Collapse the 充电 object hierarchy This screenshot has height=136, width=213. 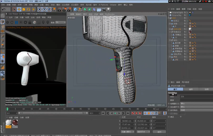coord(170,23)
